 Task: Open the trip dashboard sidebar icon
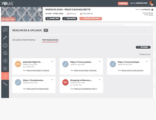(5, 30)
